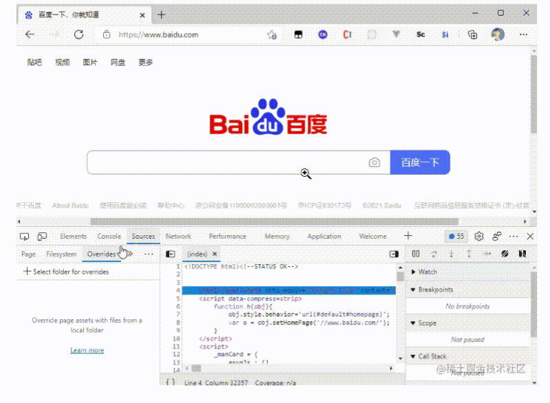The height and width of the screenshot is (403, 550).
Task: Add this page to favorites star icon
Action: pos(272,34)
